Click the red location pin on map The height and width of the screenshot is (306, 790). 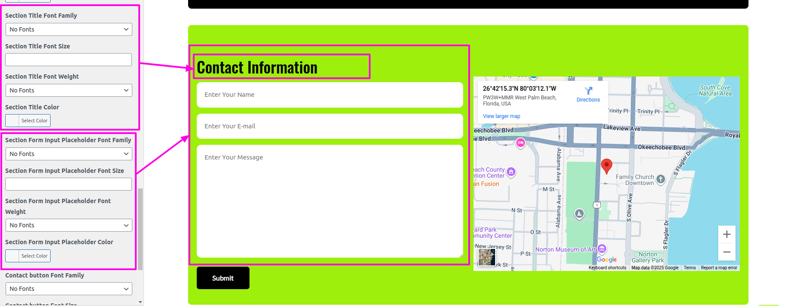[606, 166]
